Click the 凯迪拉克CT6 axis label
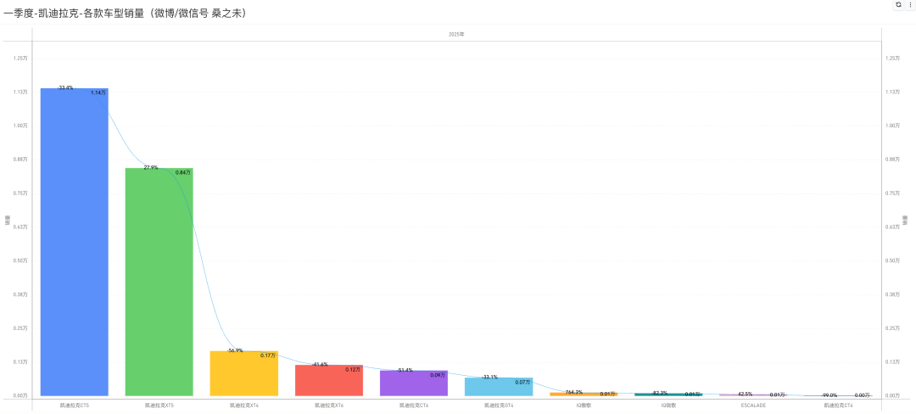Screen dimensions: 916x414 coord(414,404)
